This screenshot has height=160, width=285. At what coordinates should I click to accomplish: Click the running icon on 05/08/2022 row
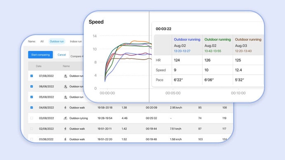click(65, 97)
